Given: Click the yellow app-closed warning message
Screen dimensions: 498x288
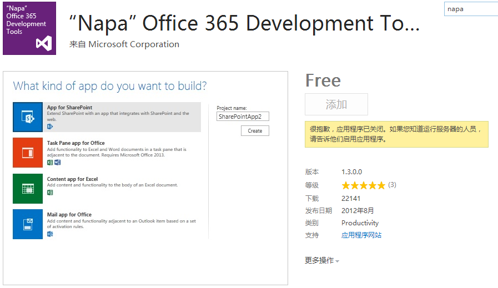Looking at the screenshot, I should 397,134.
